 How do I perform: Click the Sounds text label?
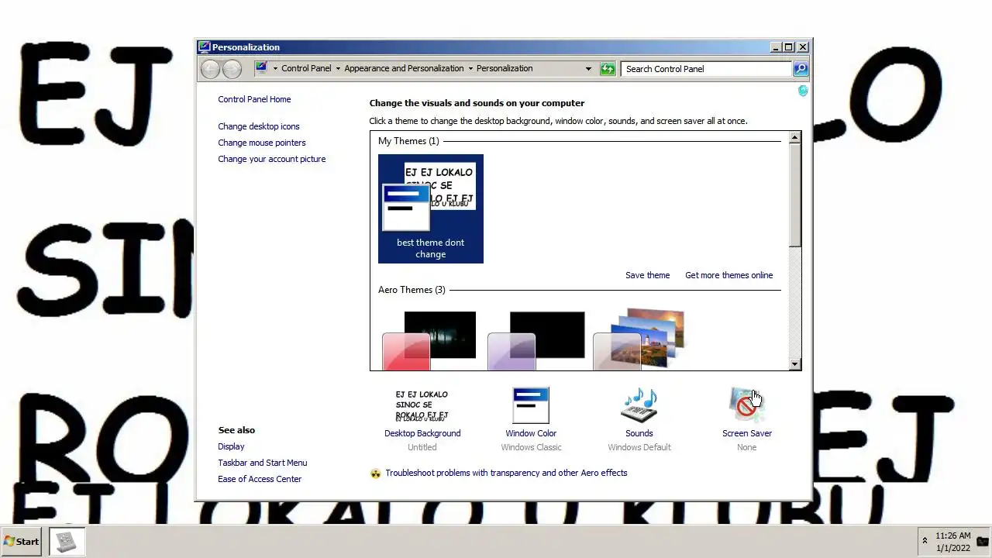click(x=639, y=433)
